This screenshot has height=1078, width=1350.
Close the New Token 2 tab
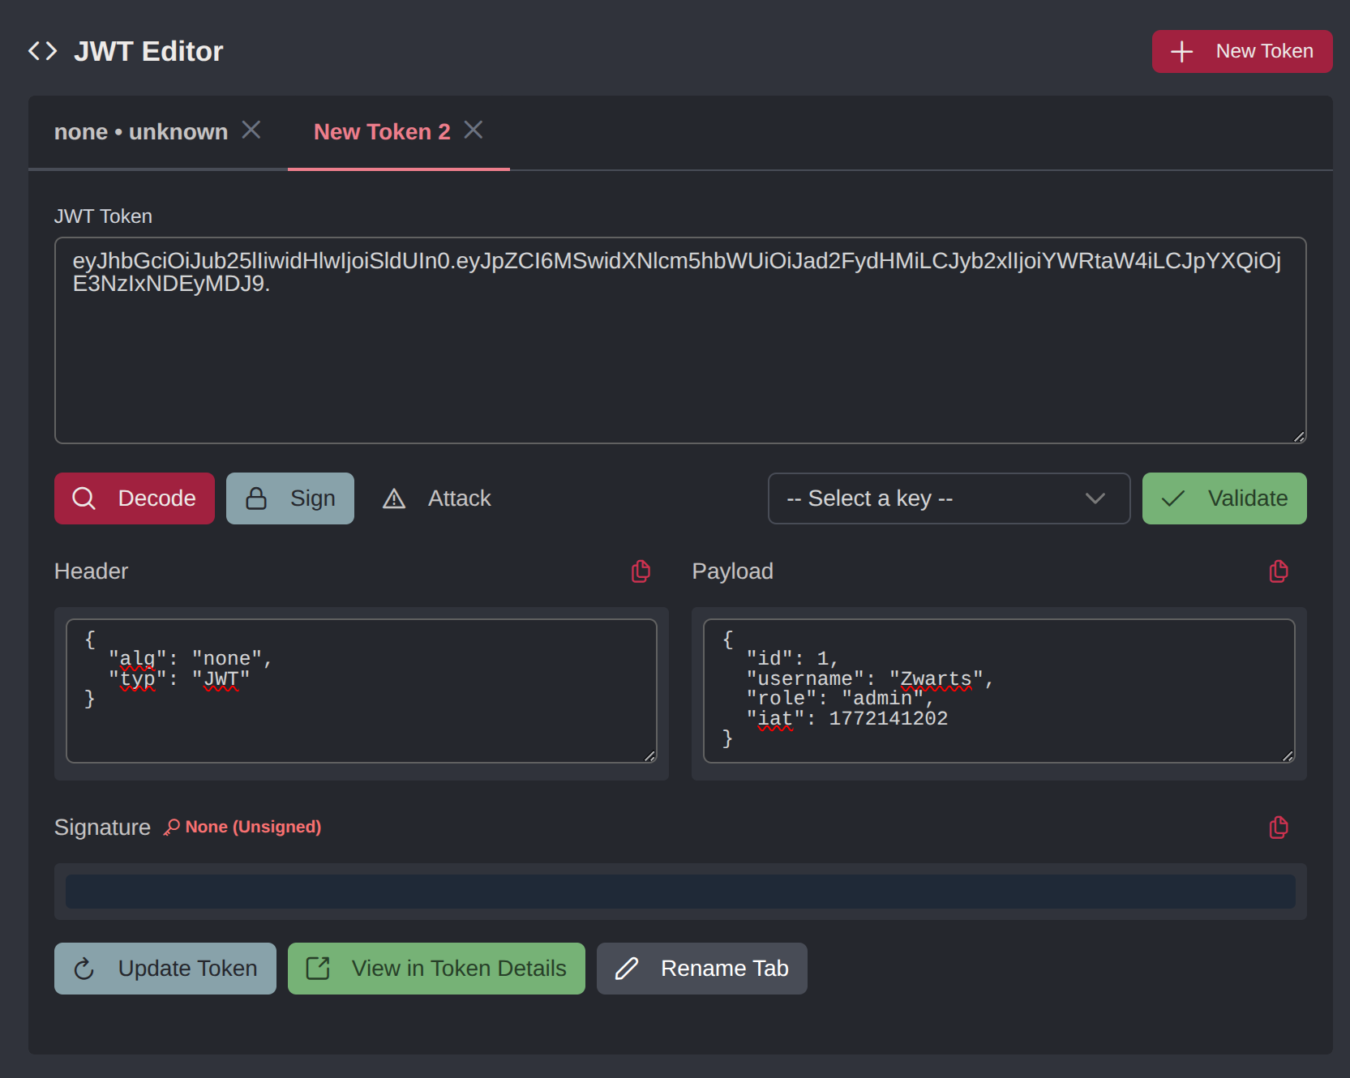pyautogui.click(x=474, y=130)
